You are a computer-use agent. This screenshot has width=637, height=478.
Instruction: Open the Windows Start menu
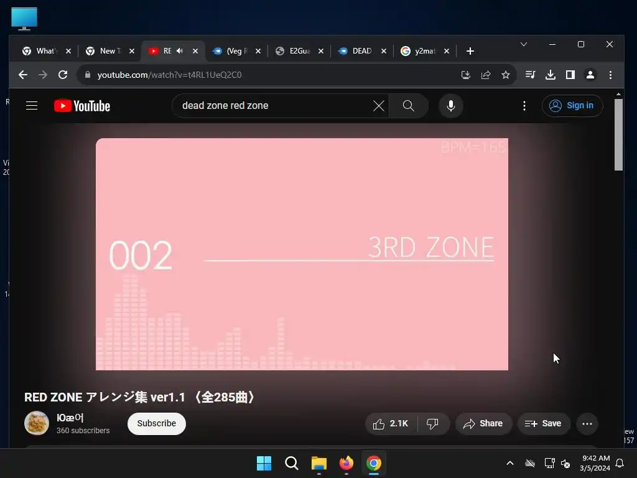pyautogui.click(x=264, y=463)
